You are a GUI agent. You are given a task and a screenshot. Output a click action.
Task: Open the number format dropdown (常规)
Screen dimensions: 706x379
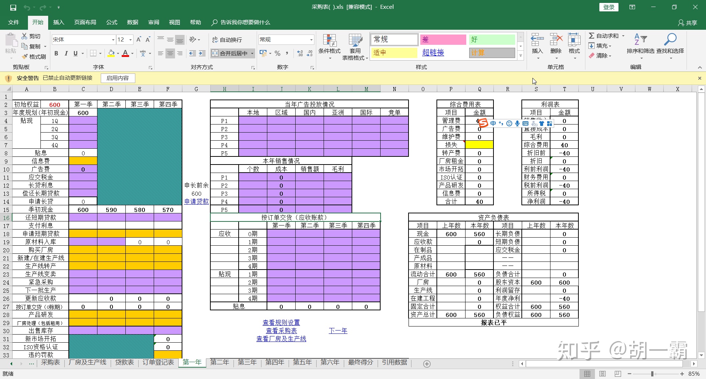(311, 40)
